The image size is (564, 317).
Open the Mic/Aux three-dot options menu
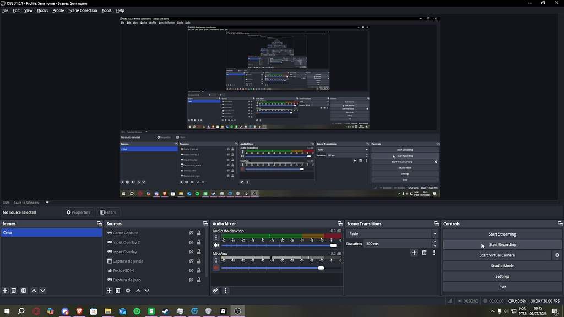point(216,260)
